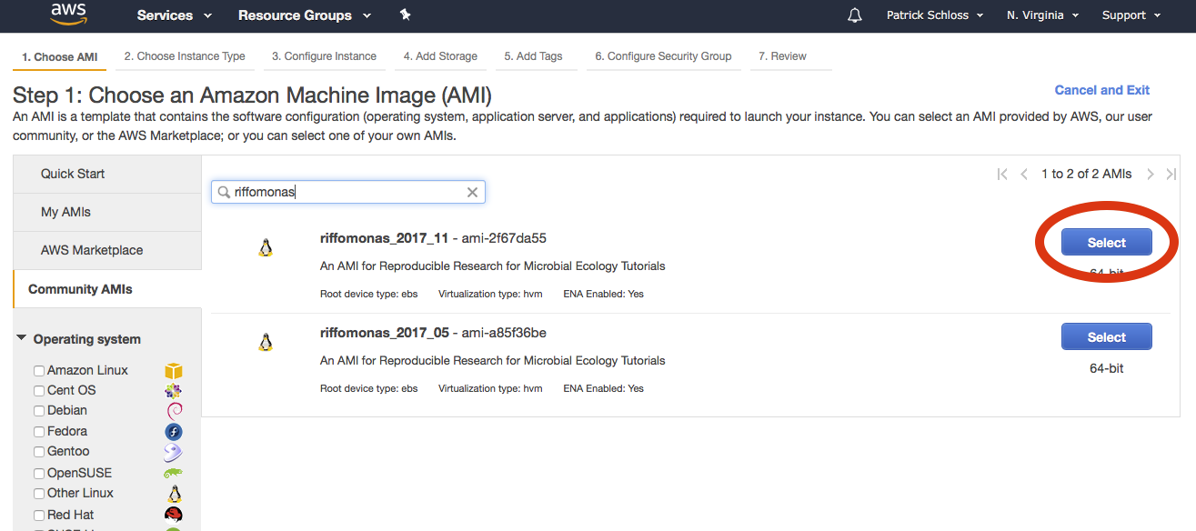Switch to the 4. Add Storage tab
The image size is (1196, 531).
pyautogui.click(x=440, y=55)
